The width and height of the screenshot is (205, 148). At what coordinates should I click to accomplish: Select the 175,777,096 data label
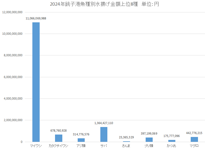(x=172, y=136)
